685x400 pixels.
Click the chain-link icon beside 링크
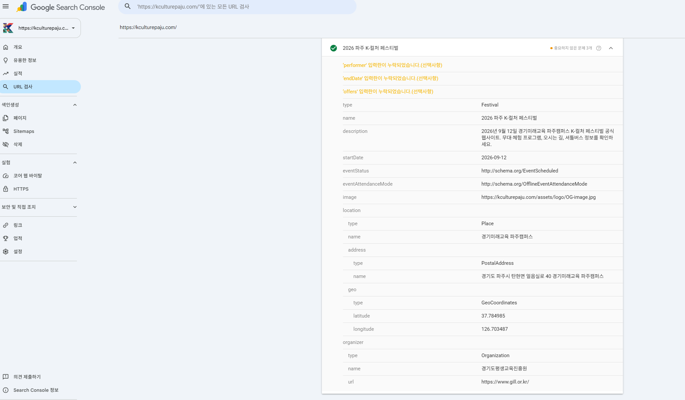(x=6, y=225)
